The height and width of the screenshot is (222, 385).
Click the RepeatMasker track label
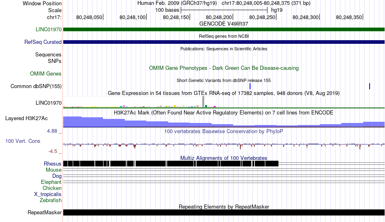[x=45, y=212]
